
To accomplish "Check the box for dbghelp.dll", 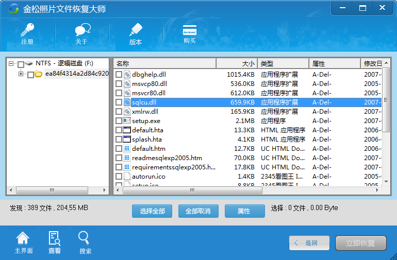I will coord(119,74).
